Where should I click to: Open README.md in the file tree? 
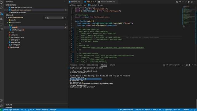tap(15, 42)
